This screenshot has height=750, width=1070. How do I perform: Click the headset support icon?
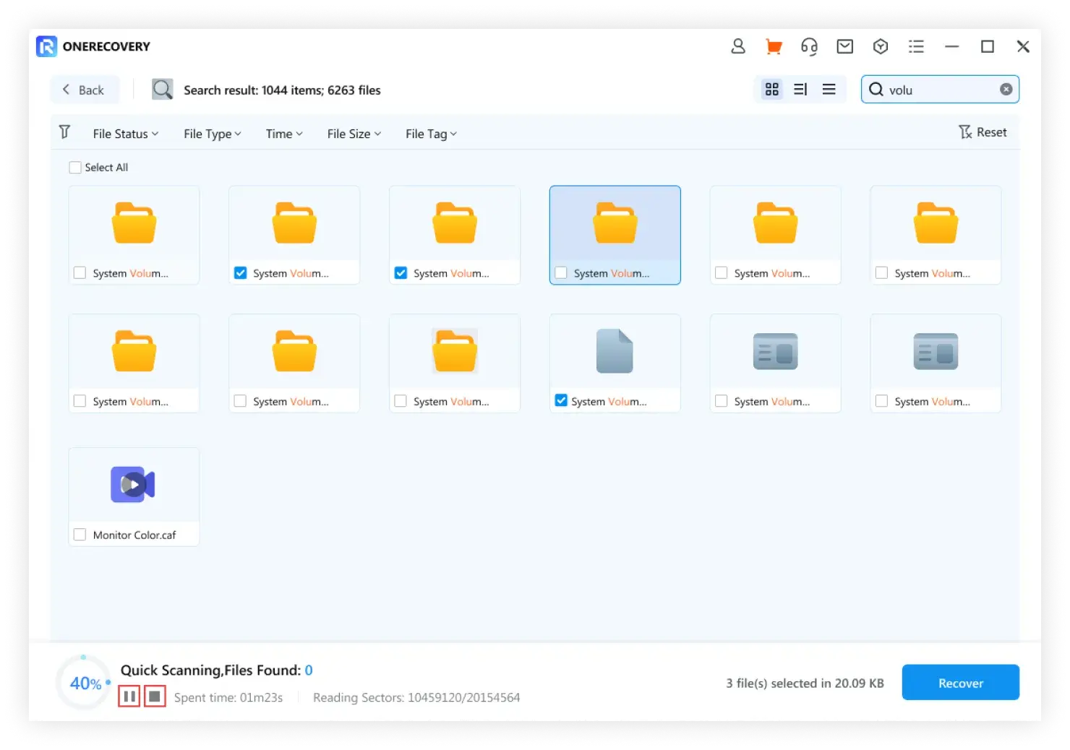tap(809, 47)
